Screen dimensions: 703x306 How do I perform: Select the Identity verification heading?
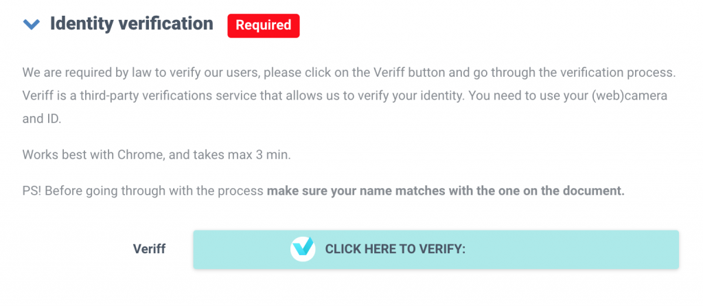point(131,24)
